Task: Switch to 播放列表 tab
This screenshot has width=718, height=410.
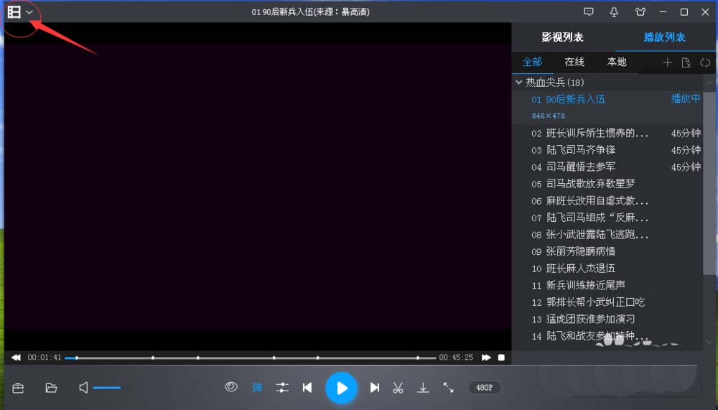Action: (x=664, y=37)
